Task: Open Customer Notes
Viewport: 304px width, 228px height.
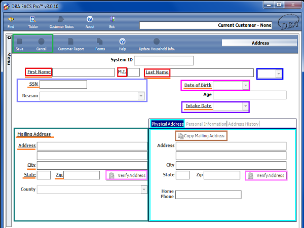Action: coord(61,22)
